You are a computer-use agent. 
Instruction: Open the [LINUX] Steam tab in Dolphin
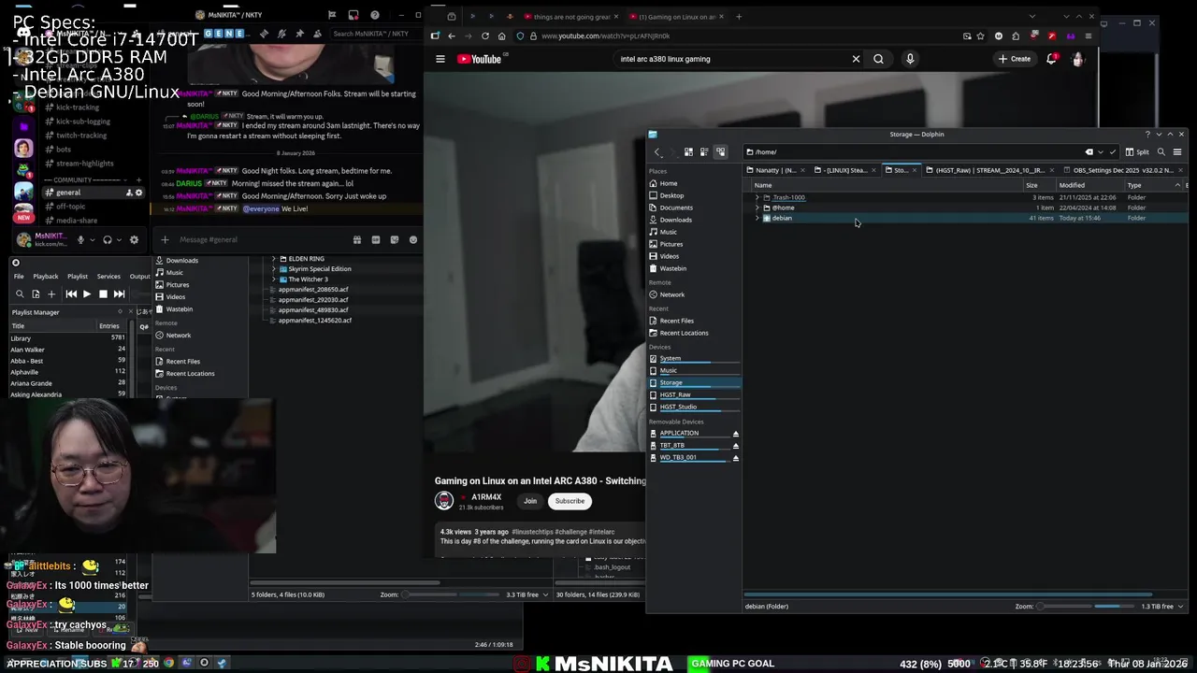coord(845,170)
